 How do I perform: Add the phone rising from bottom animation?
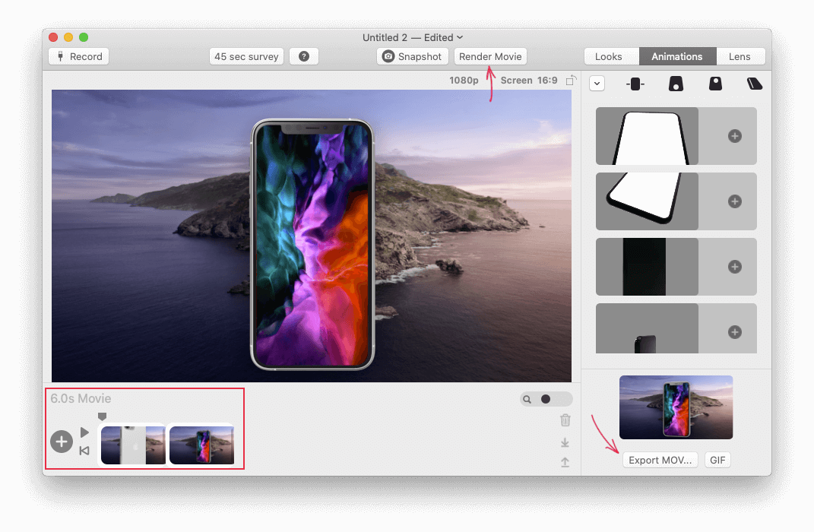click(734, 332)
